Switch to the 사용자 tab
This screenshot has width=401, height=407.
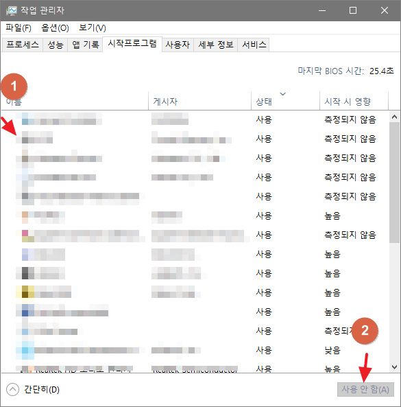(178, 45)
